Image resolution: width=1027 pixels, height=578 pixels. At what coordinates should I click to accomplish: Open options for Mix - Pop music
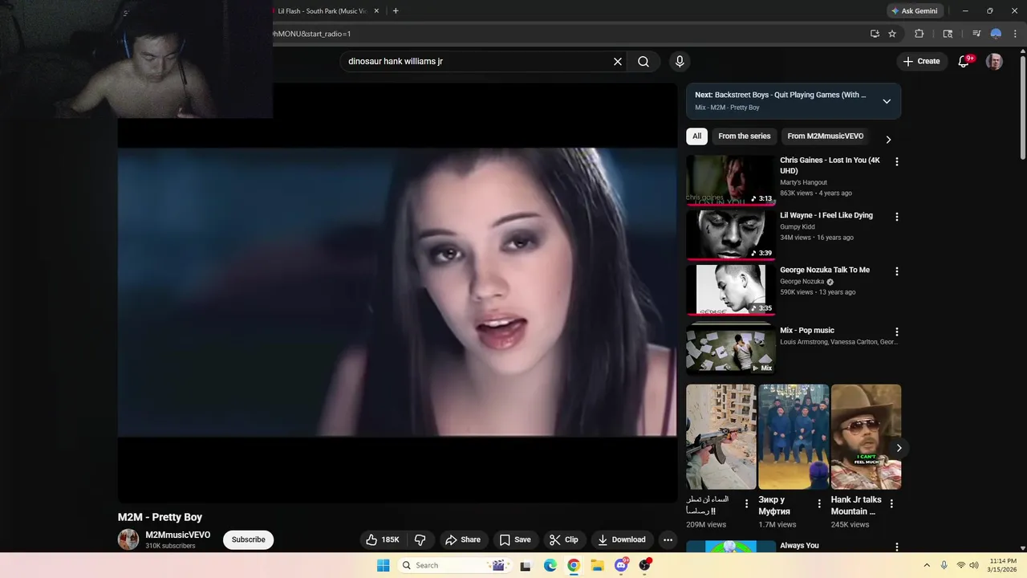click(x=897, y=332)
